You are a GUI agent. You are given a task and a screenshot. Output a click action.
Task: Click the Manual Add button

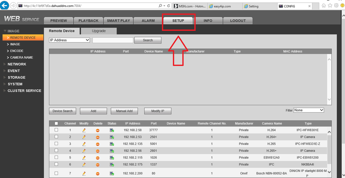(124, 111)
